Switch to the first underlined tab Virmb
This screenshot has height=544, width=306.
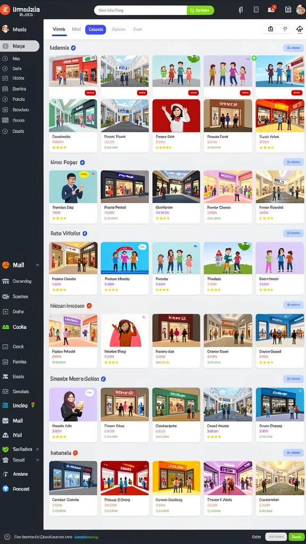pyautogui.click(x=59, y=30)
